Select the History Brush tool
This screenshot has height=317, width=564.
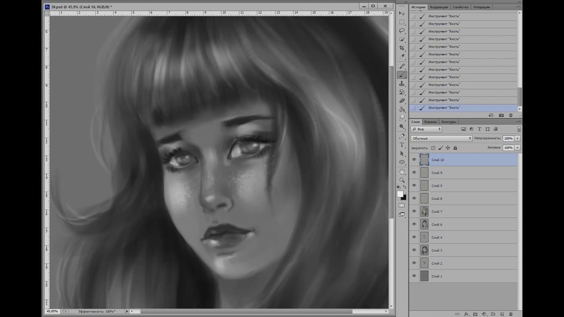(402, 92)
